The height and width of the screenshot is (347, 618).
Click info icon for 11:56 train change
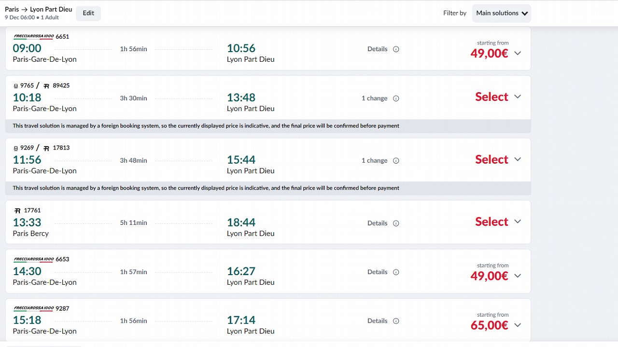coord(396,161)
